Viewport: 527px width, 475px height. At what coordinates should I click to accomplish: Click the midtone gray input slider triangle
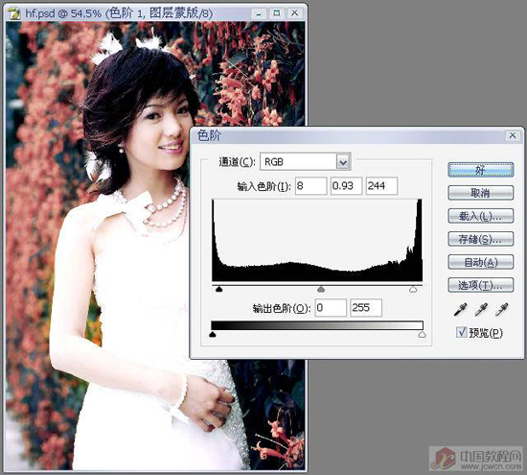[x=321, y=289]
